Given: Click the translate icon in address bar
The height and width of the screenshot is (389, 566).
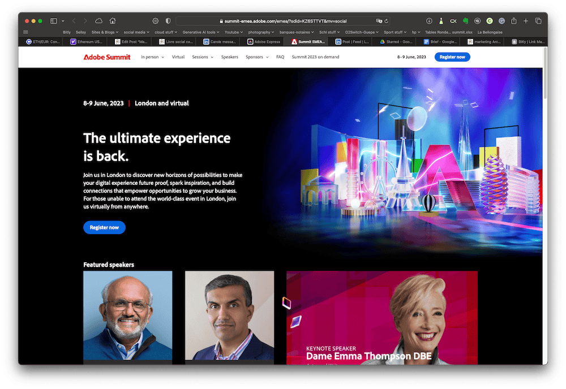Looking at the screenshot, I should click(379, 21).
